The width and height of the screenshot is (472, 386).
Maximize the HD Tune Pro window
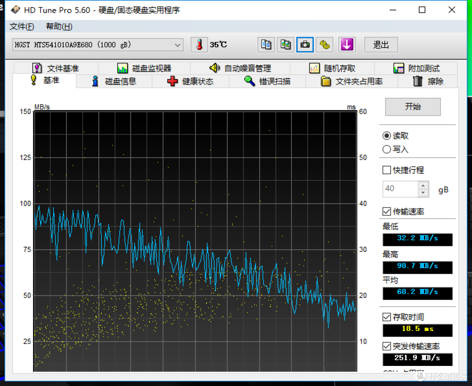pyautogui.click(x=422, y=10)
